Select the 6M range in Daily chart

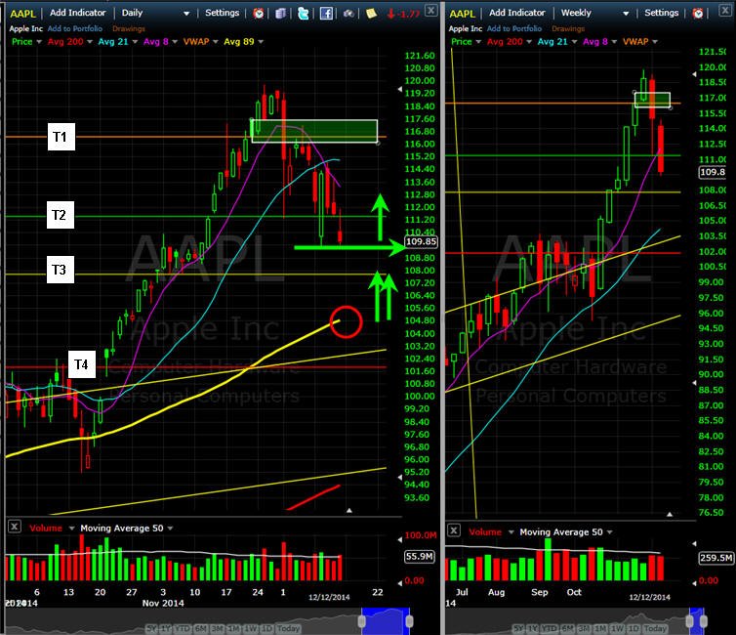201,628
